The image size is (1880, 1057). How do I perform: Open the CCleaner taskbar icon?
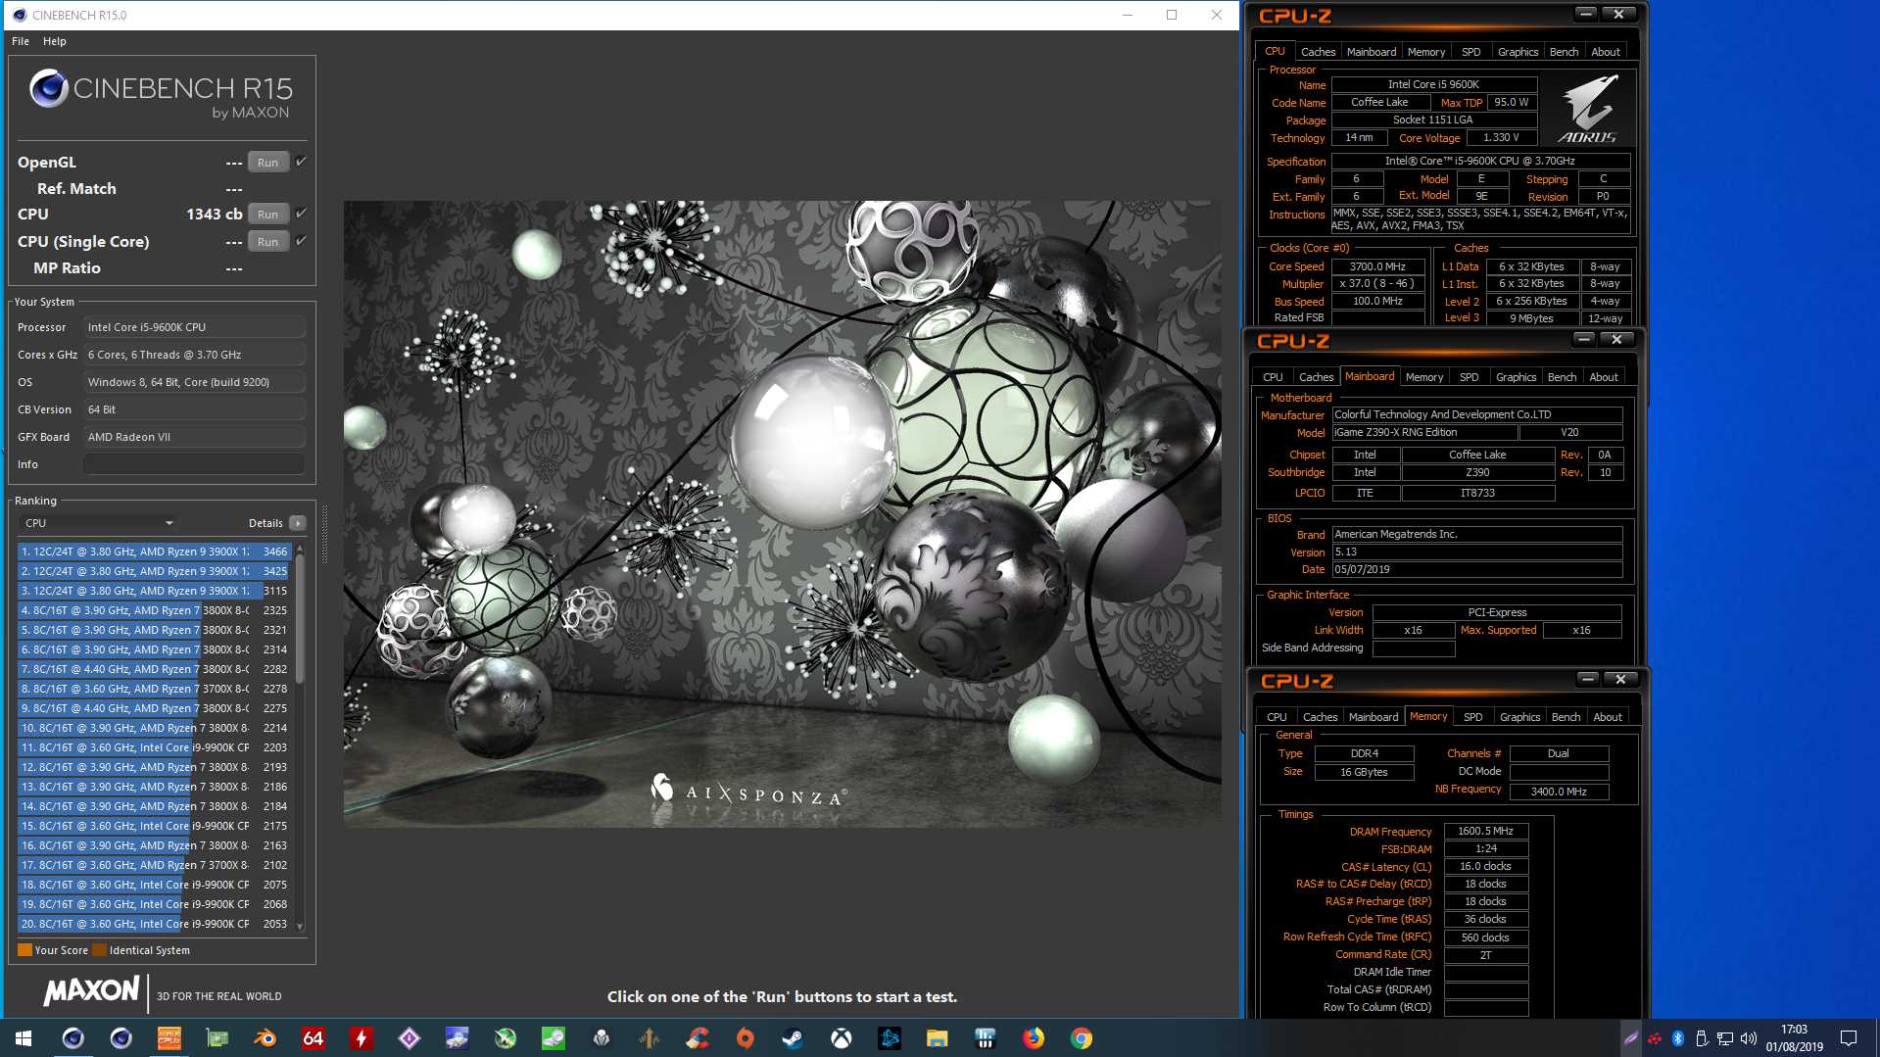point(698,1038)
